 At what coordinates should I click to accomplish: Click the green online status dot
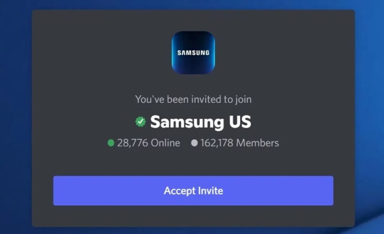tap(111, 143)
